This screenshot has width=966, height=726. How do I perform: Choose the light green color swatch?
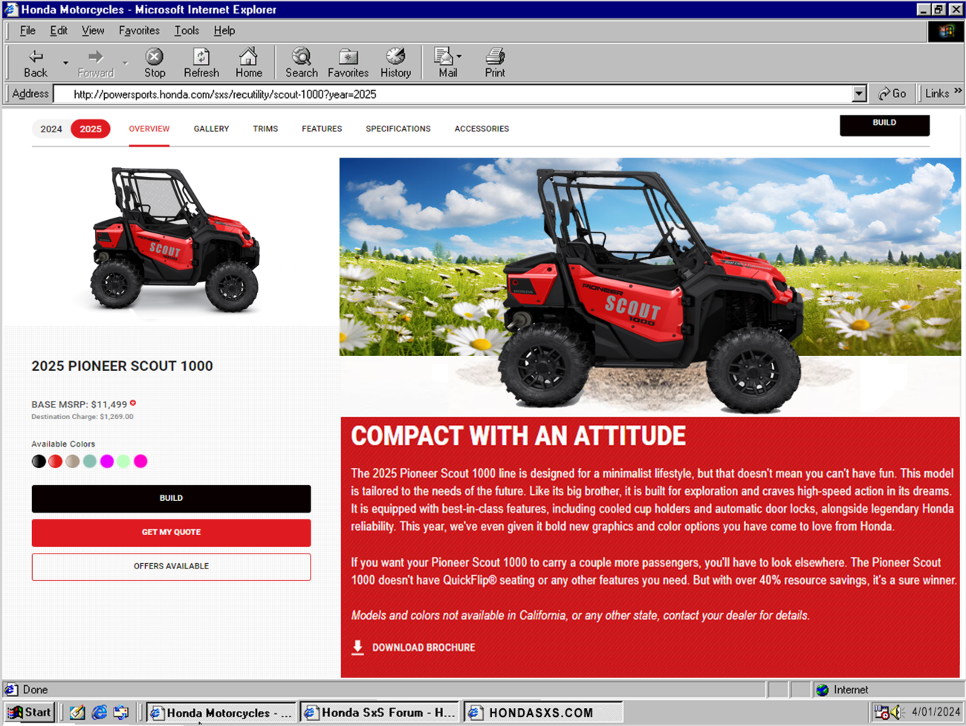click(x=123, y=461)
